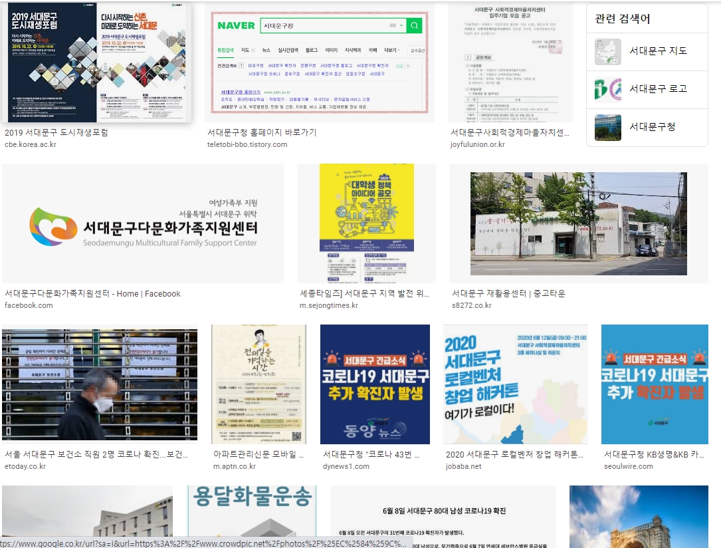Viewport: 721px width, 548px height.
Task: Click the 2019 서대문구 도시재생포럼 caption
Action: 56,132
